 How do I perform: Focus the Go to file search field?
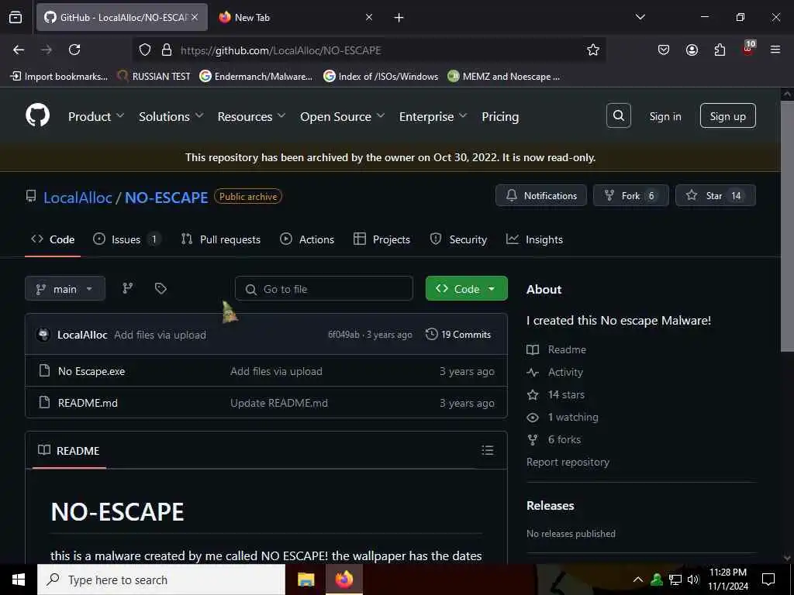(x=324, y=288)
